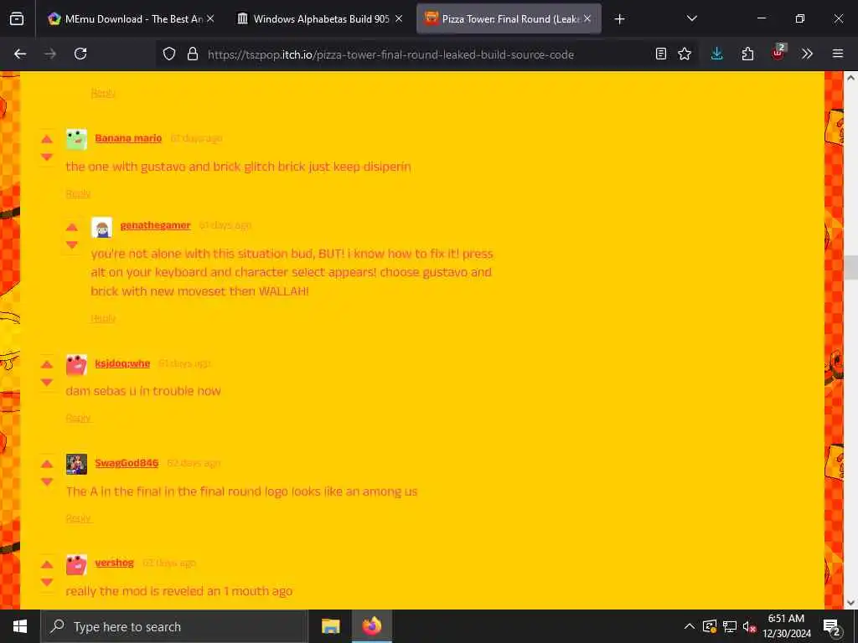Downvote Banana mario's comment
Image resolution: width=858 pixels, height=643 pixels.
[x=47, y=157]
